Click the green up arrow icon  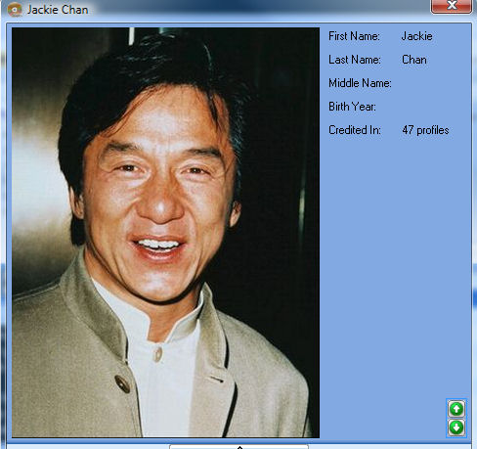tap(456, 409)
